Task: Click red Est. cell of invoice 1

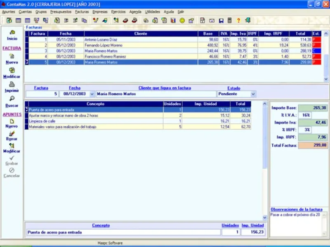Action: (316, 40)
